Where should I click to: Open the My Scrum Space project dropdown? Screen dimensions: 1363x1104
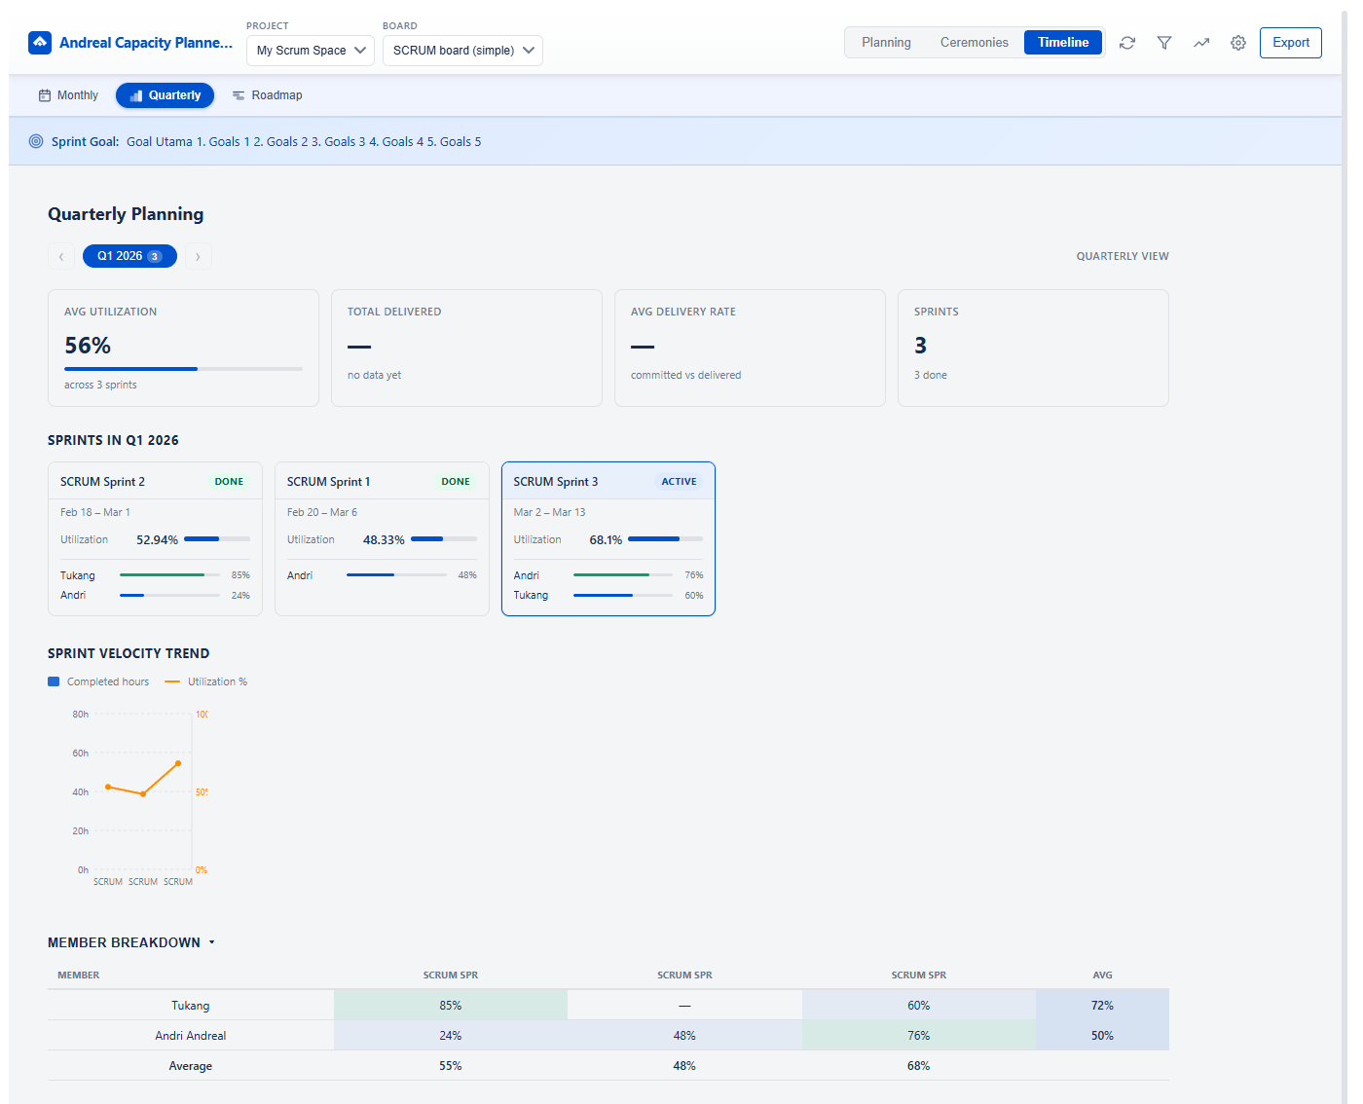point(310,50)
